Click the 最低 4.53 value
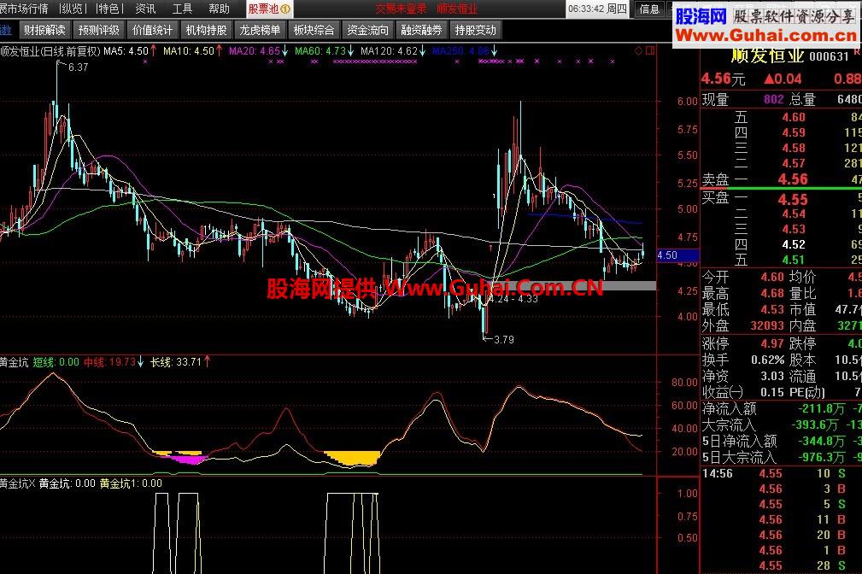The width and height of the screenshot is (862, 574). [x=772, y=309]
